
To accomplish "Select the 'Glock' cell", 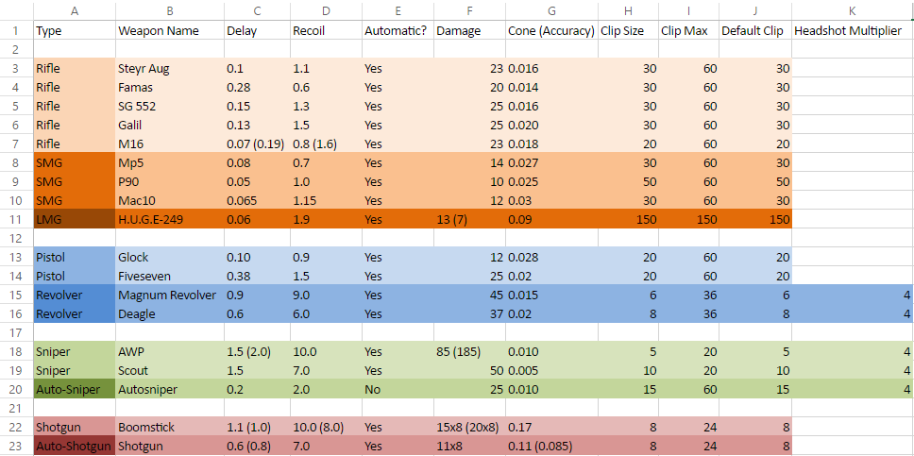I will [170, 258].
